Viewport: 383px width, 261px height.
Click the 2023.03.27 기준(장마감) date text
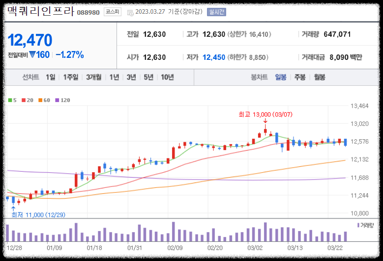(169, 12)
